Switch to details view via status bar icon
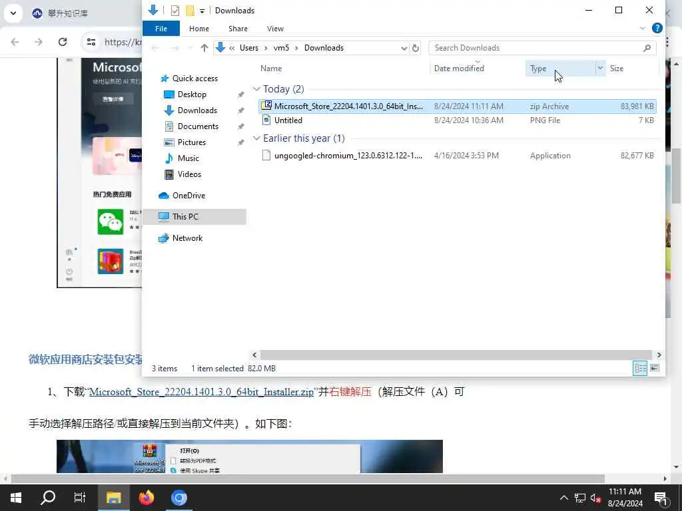The image size is (682, 511). (x=640, y=369)
